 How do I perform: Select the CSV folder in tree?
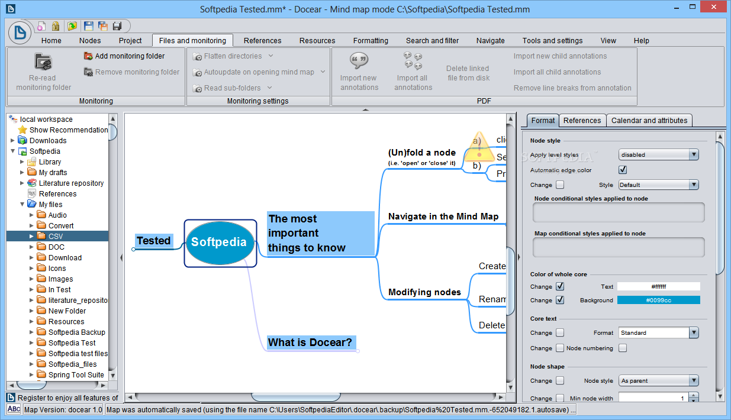tap(57, 236)
